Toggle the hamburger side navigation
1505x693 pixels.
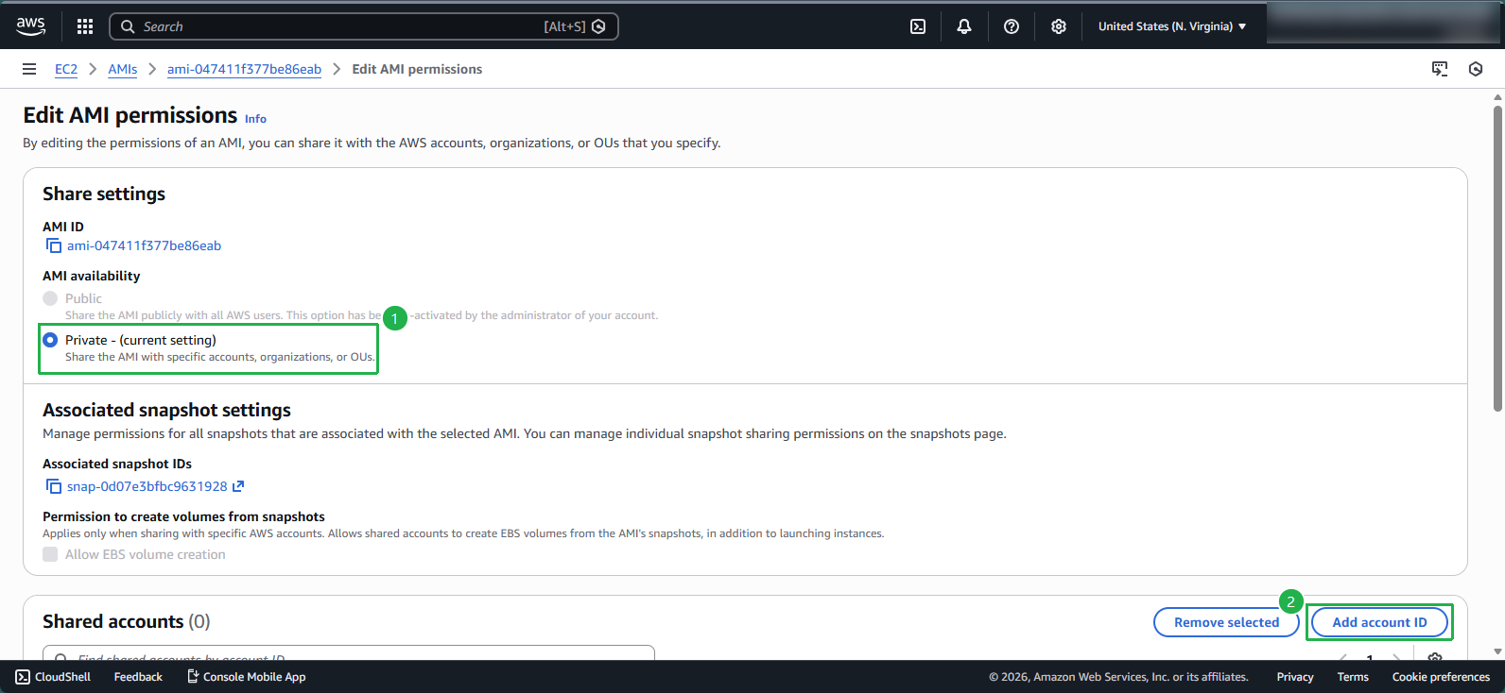click(29, 69)
